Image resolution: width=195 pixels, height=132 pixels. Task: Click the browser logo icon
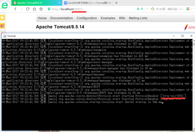click(x=5, y=6)
